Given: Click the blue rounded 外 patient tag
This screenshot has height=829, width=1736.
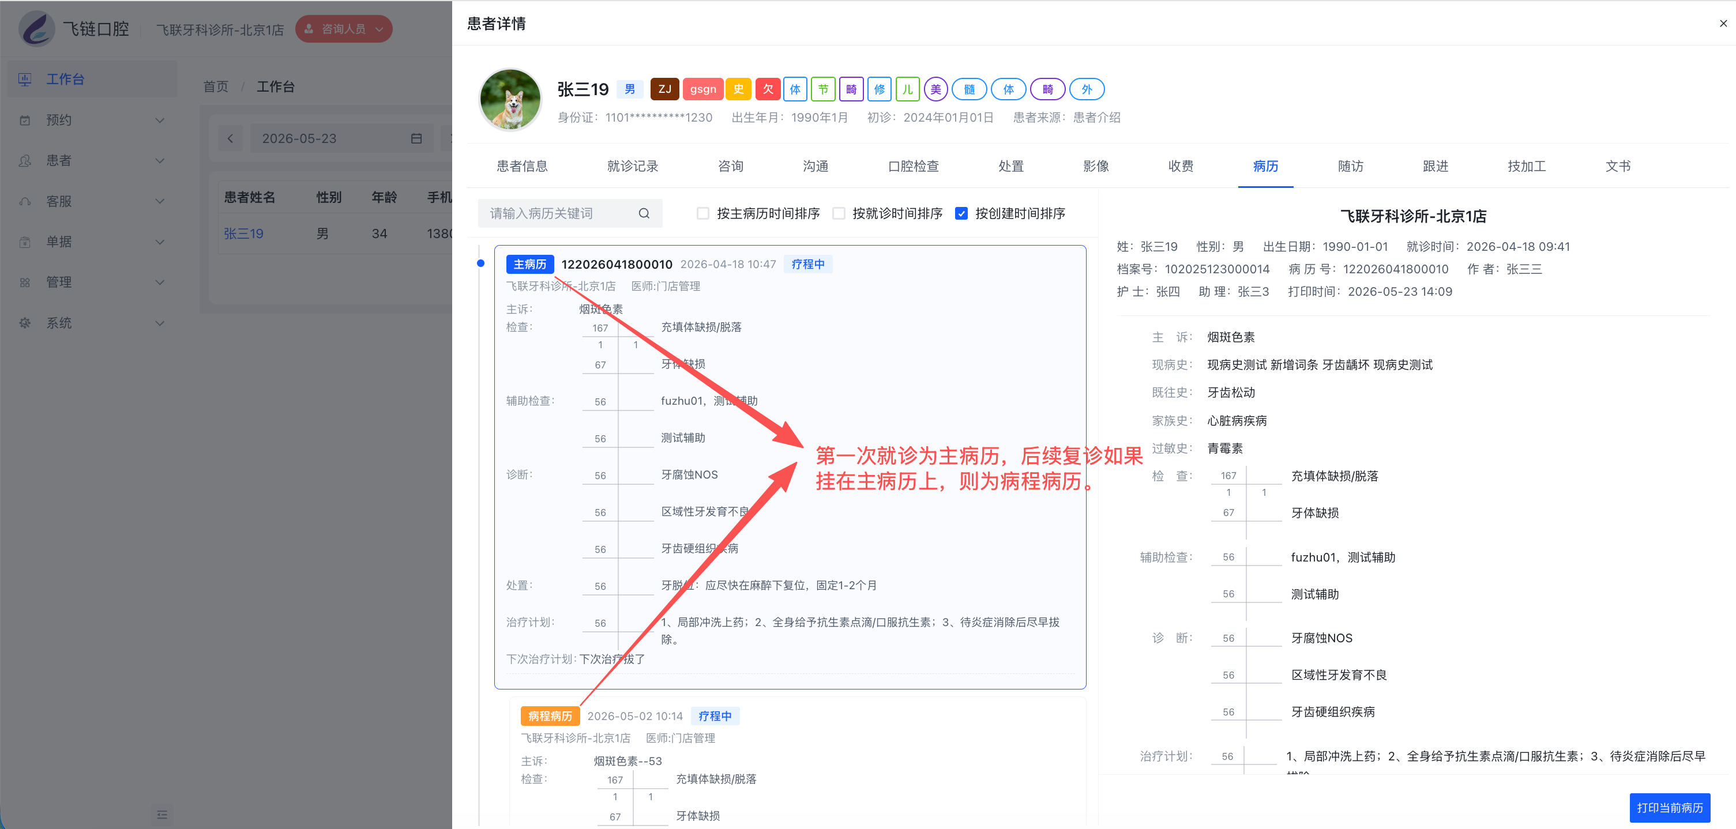Looking at the screenshot, I should [1087, 89].
